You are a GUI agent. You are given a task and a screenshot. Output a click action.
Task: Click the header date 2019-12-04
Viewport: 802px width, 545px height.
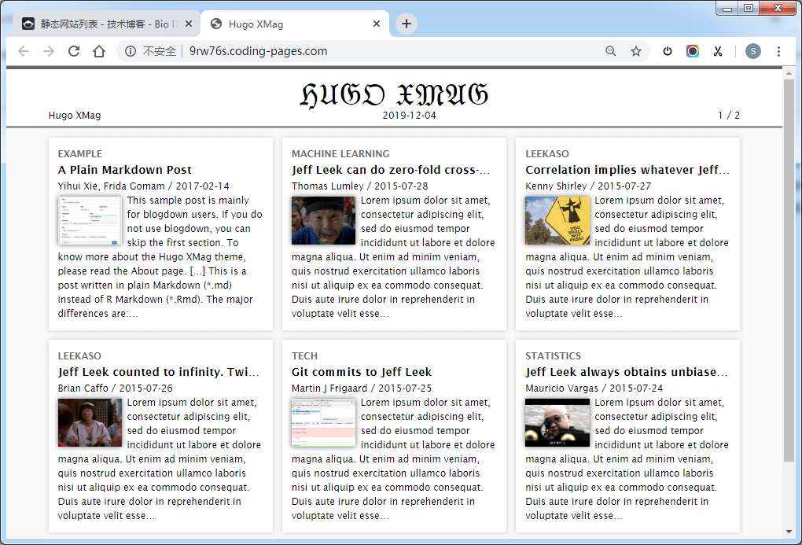coord(409,116)
